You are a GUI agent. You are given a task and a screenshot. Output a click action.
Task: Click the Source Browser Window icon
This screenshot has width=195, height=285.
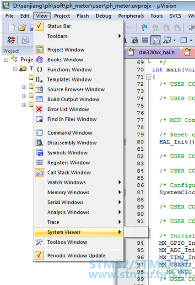[x=39, y=89]
